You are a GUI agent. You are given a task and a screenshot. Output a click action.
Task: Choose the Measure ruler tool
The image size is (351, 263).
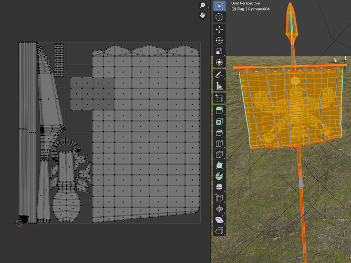coord(220,86)
